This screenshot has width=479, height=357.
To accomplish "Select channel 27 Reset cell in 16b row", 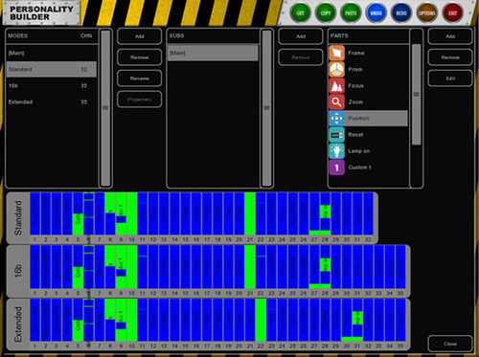I will pos(314,267).
